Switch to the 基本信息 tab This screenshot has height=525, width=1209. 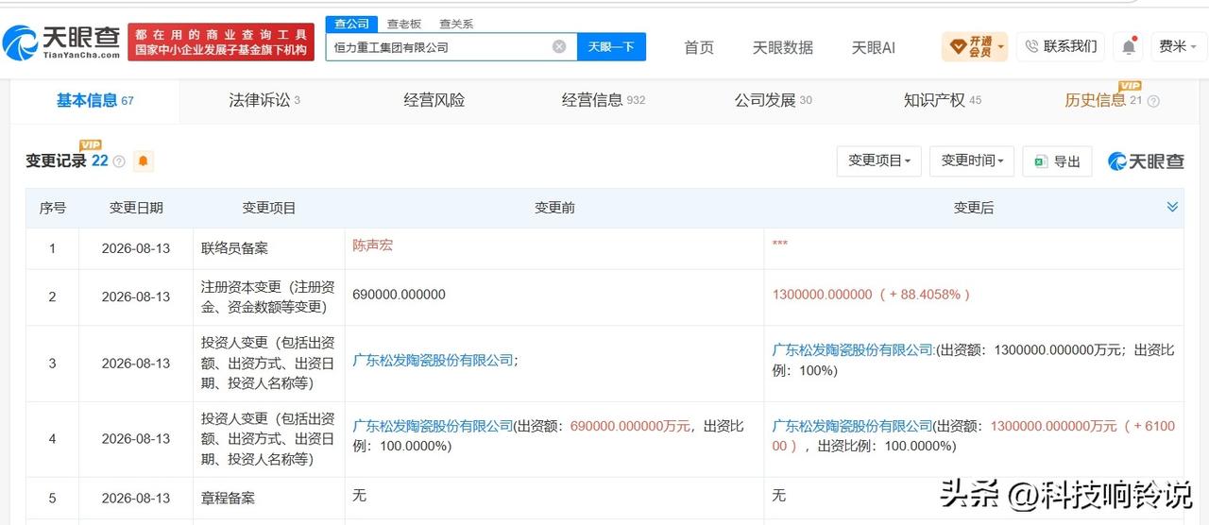[94, 101]
